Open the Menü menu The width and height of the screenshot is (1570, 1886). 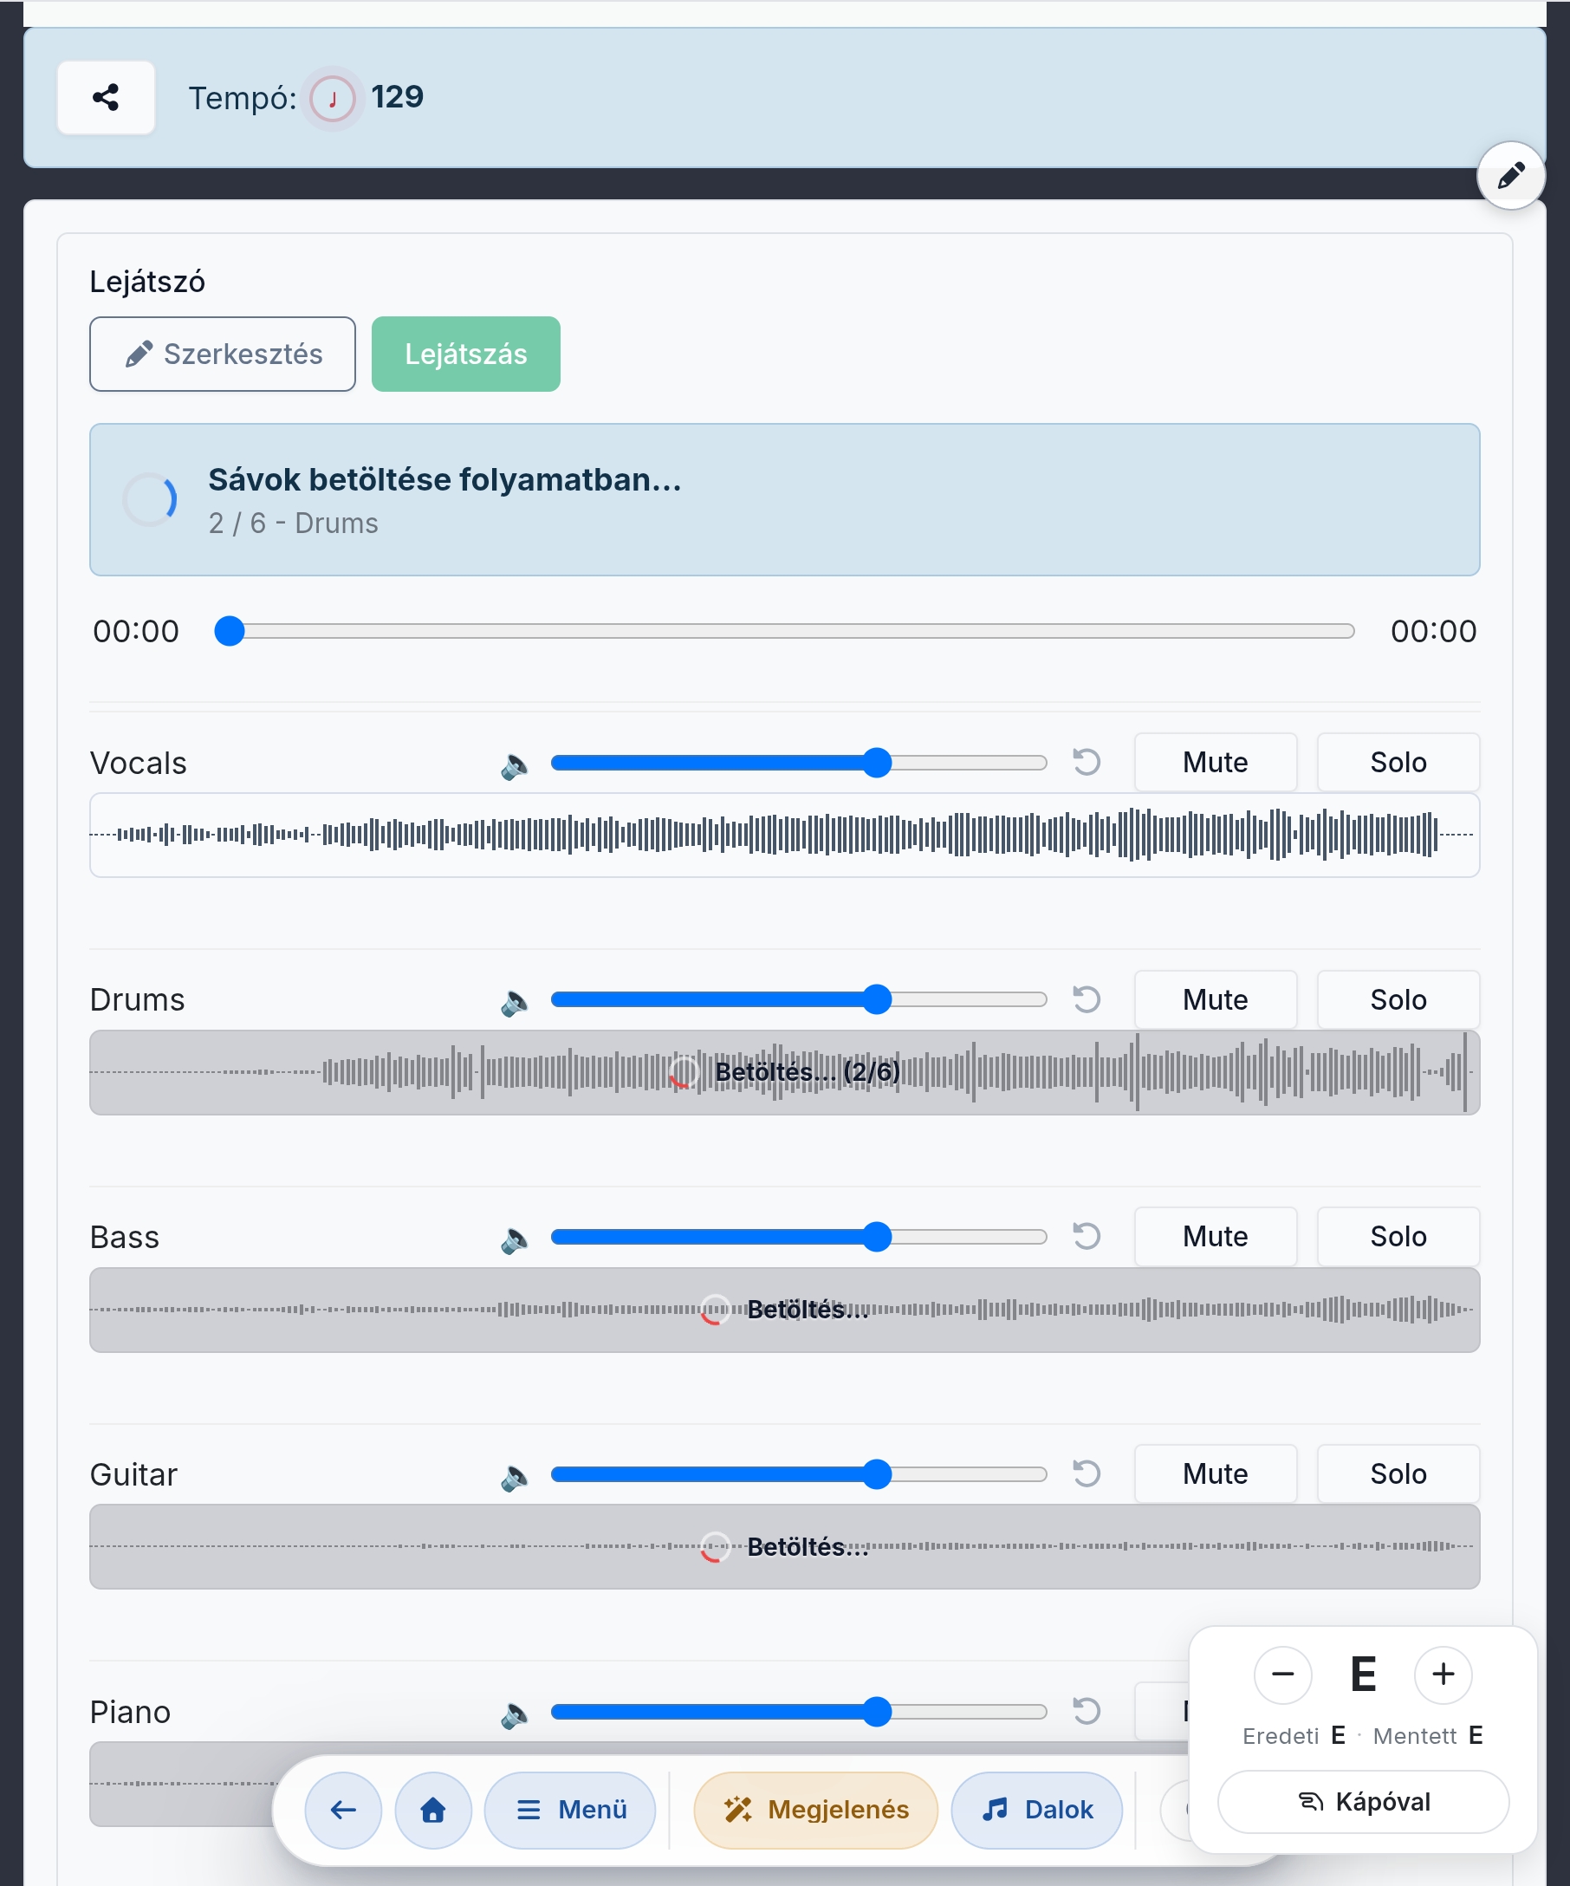tap(570, 1810)
